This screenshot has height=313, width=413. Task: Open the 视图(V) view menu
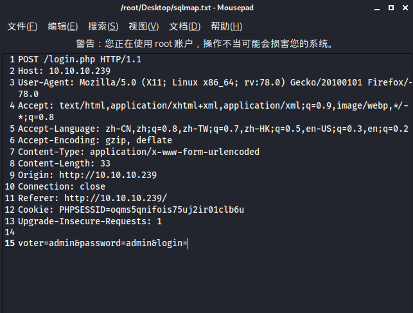click(x=143, y=26)
